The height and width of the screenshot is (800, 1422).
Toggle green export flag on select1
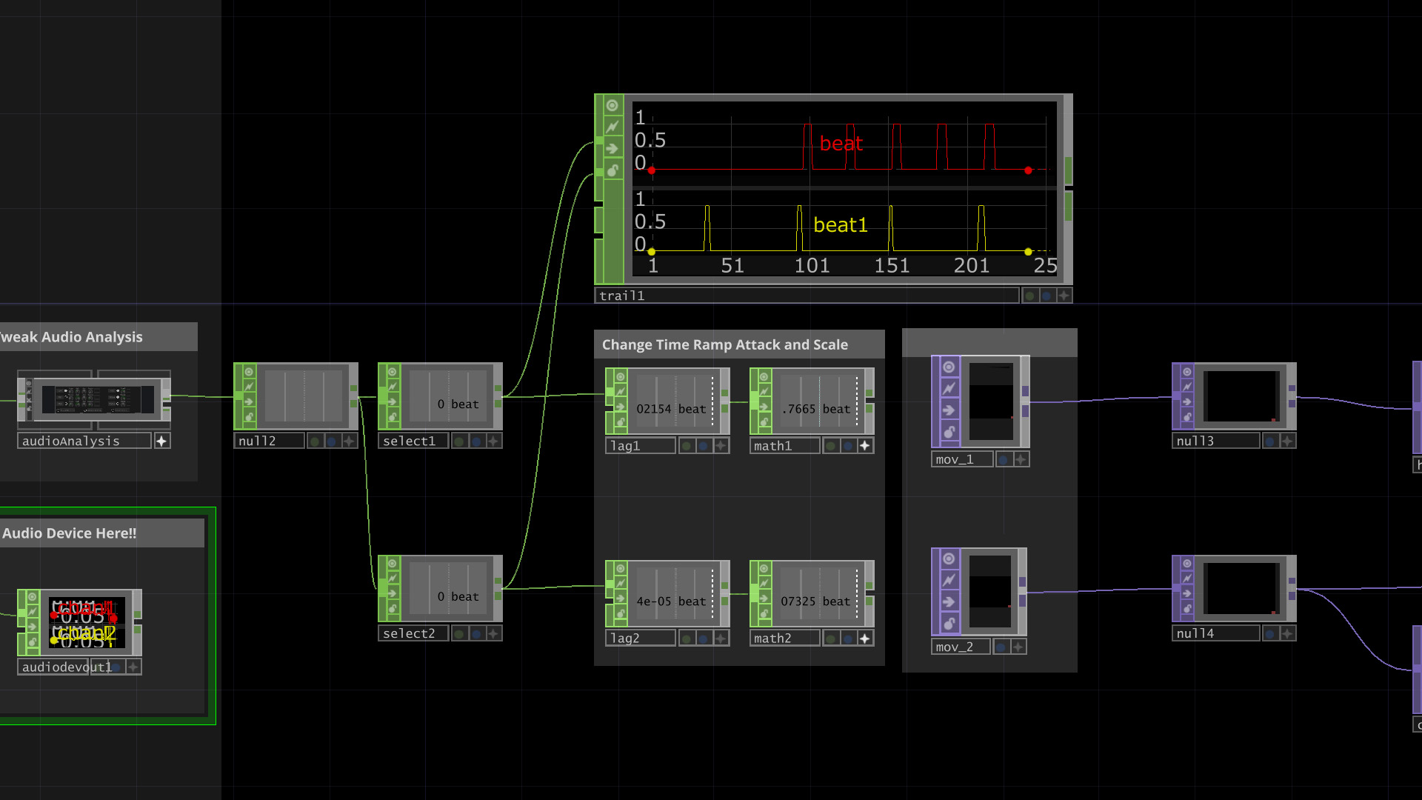click(459, 441)
